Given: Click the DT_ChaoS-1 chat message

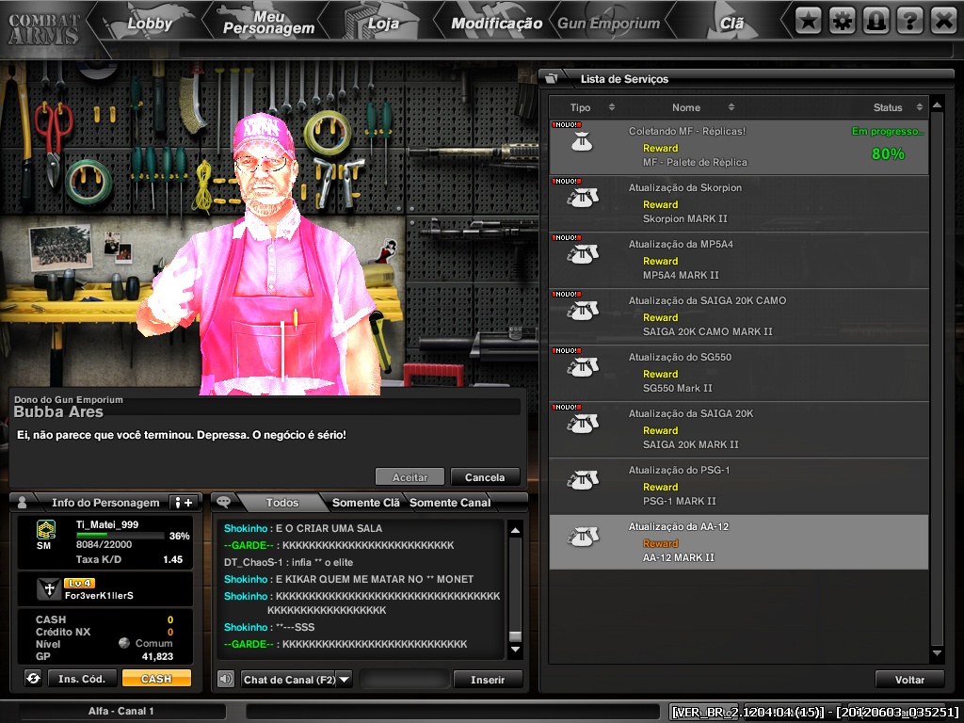Looking at the screenshot, I should click(x=288, y=562).
